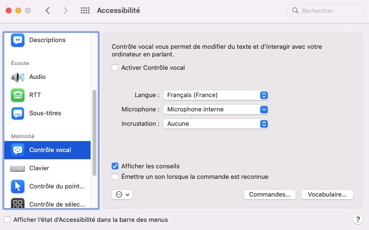Open Contrôle du pointeur cursor icon

[x=18, y=186]
